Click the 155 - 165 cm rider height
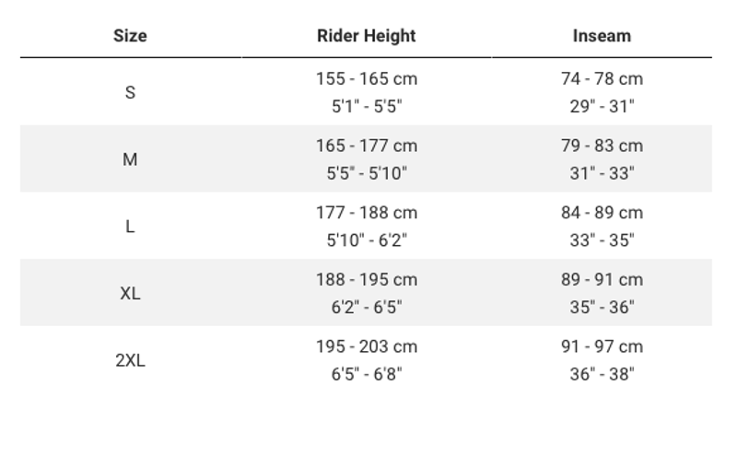This screenshot has height=456, width=737. coord(367,79)
